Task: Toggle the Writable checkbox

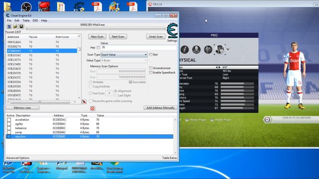Action: coord(91,82)
